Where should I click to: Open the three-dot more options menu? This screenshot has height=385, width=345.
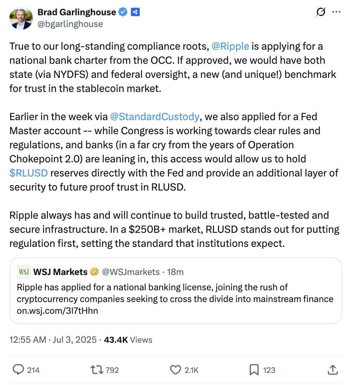click(336, 13)
